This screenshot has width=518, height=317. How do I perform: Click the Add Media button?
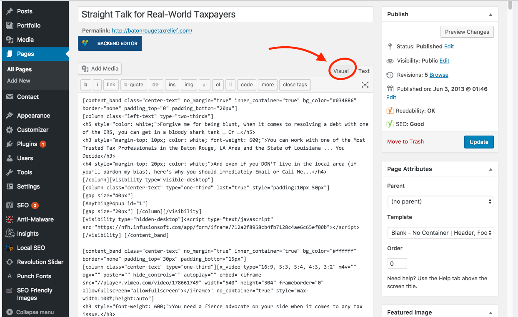point(100,68)
